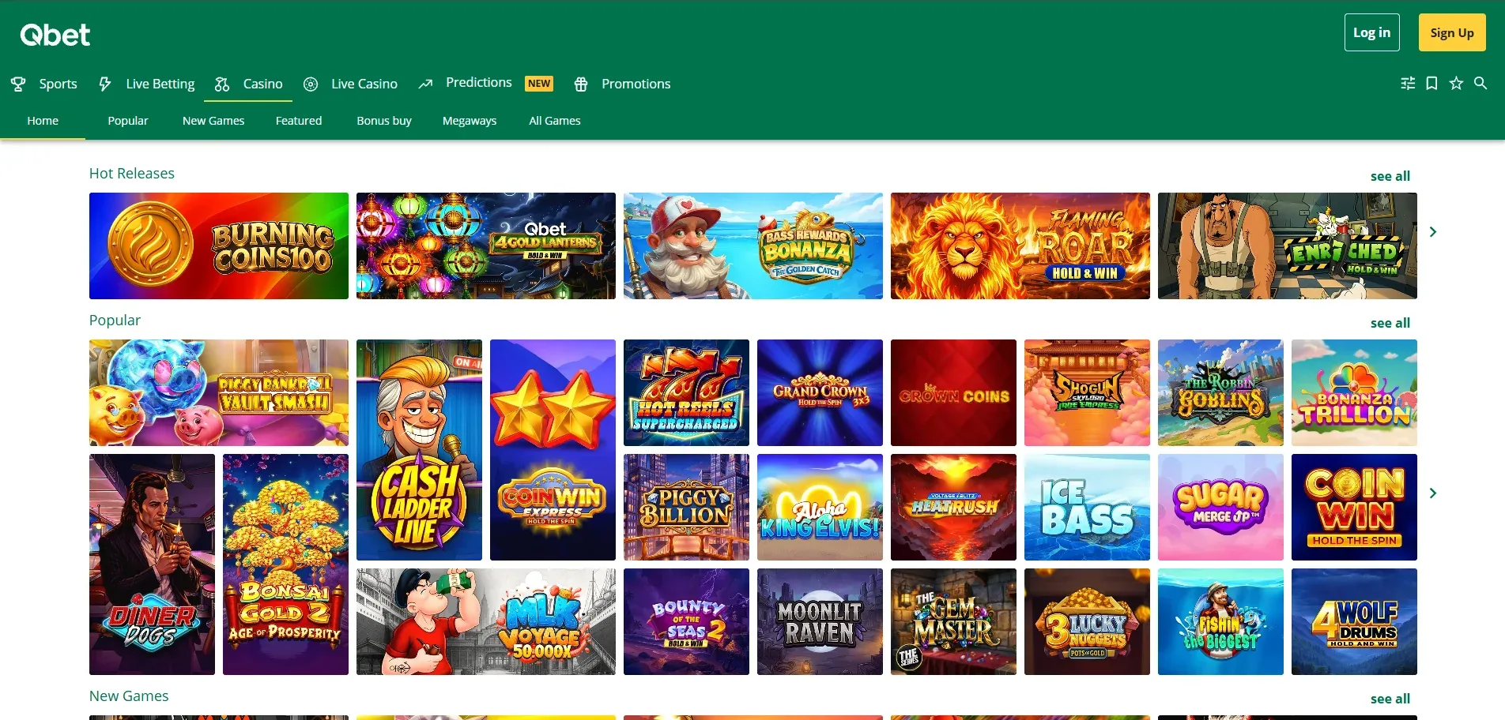Expand Popular games with right chevron
This screenshot has height=720, width=1505.
(x=1433, y=493)
